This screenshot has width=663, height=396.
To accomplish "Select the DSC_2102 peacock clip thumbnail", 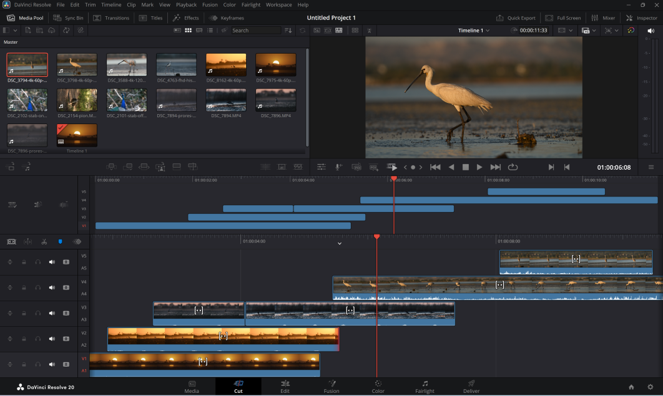I will coord(27,100).
